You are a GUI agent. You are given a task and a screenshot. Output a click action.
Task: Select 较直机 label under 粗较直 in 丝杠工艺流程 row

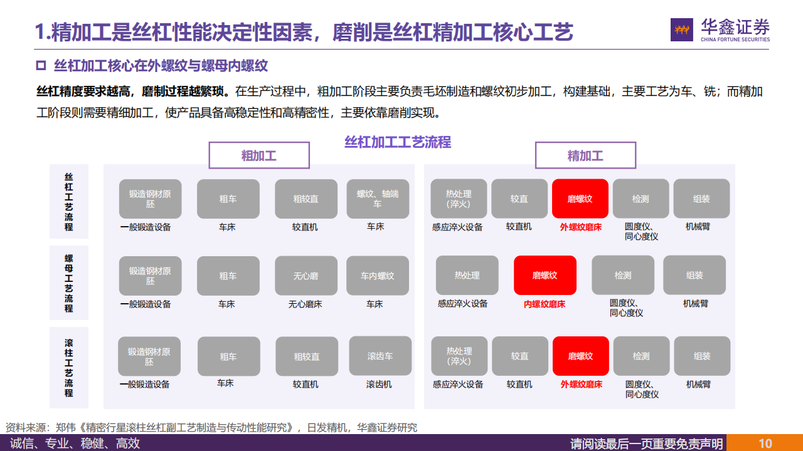tap(305, 227)
